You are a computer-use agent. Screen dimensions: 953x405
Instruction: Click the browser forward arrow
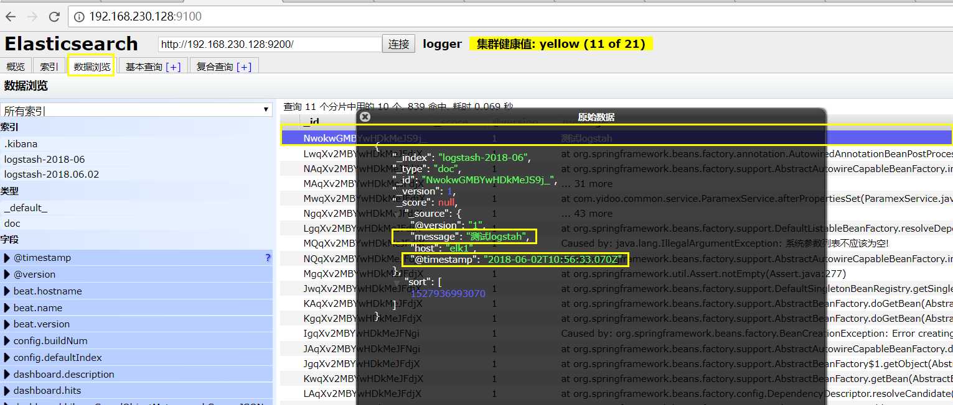[33, 17]
